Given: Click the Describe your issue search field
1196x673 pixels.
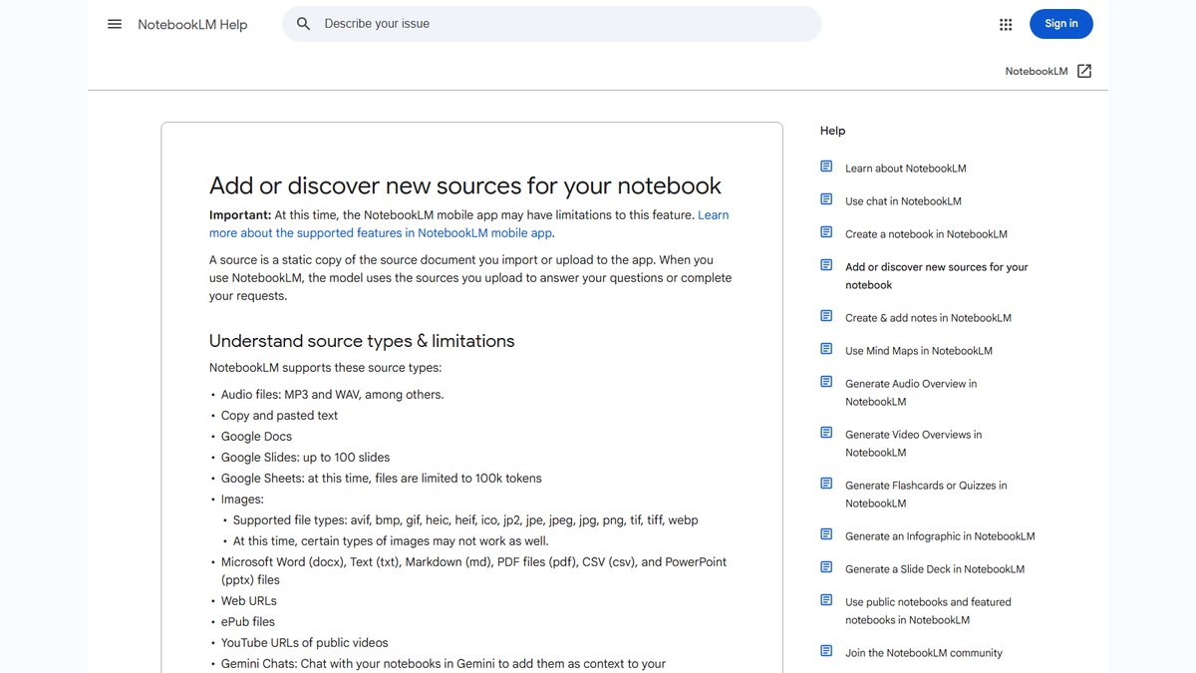Looking at the screenshot, I should pyautogui.click(x=551, y=24).
